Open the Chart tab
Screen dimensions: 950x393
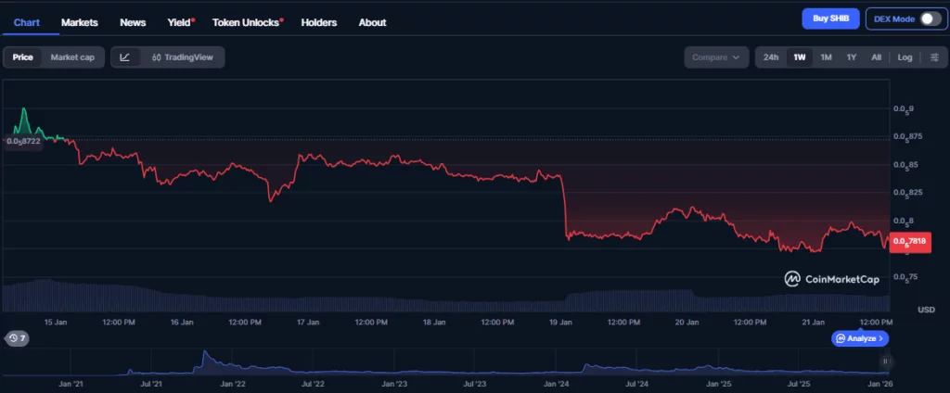27,22
